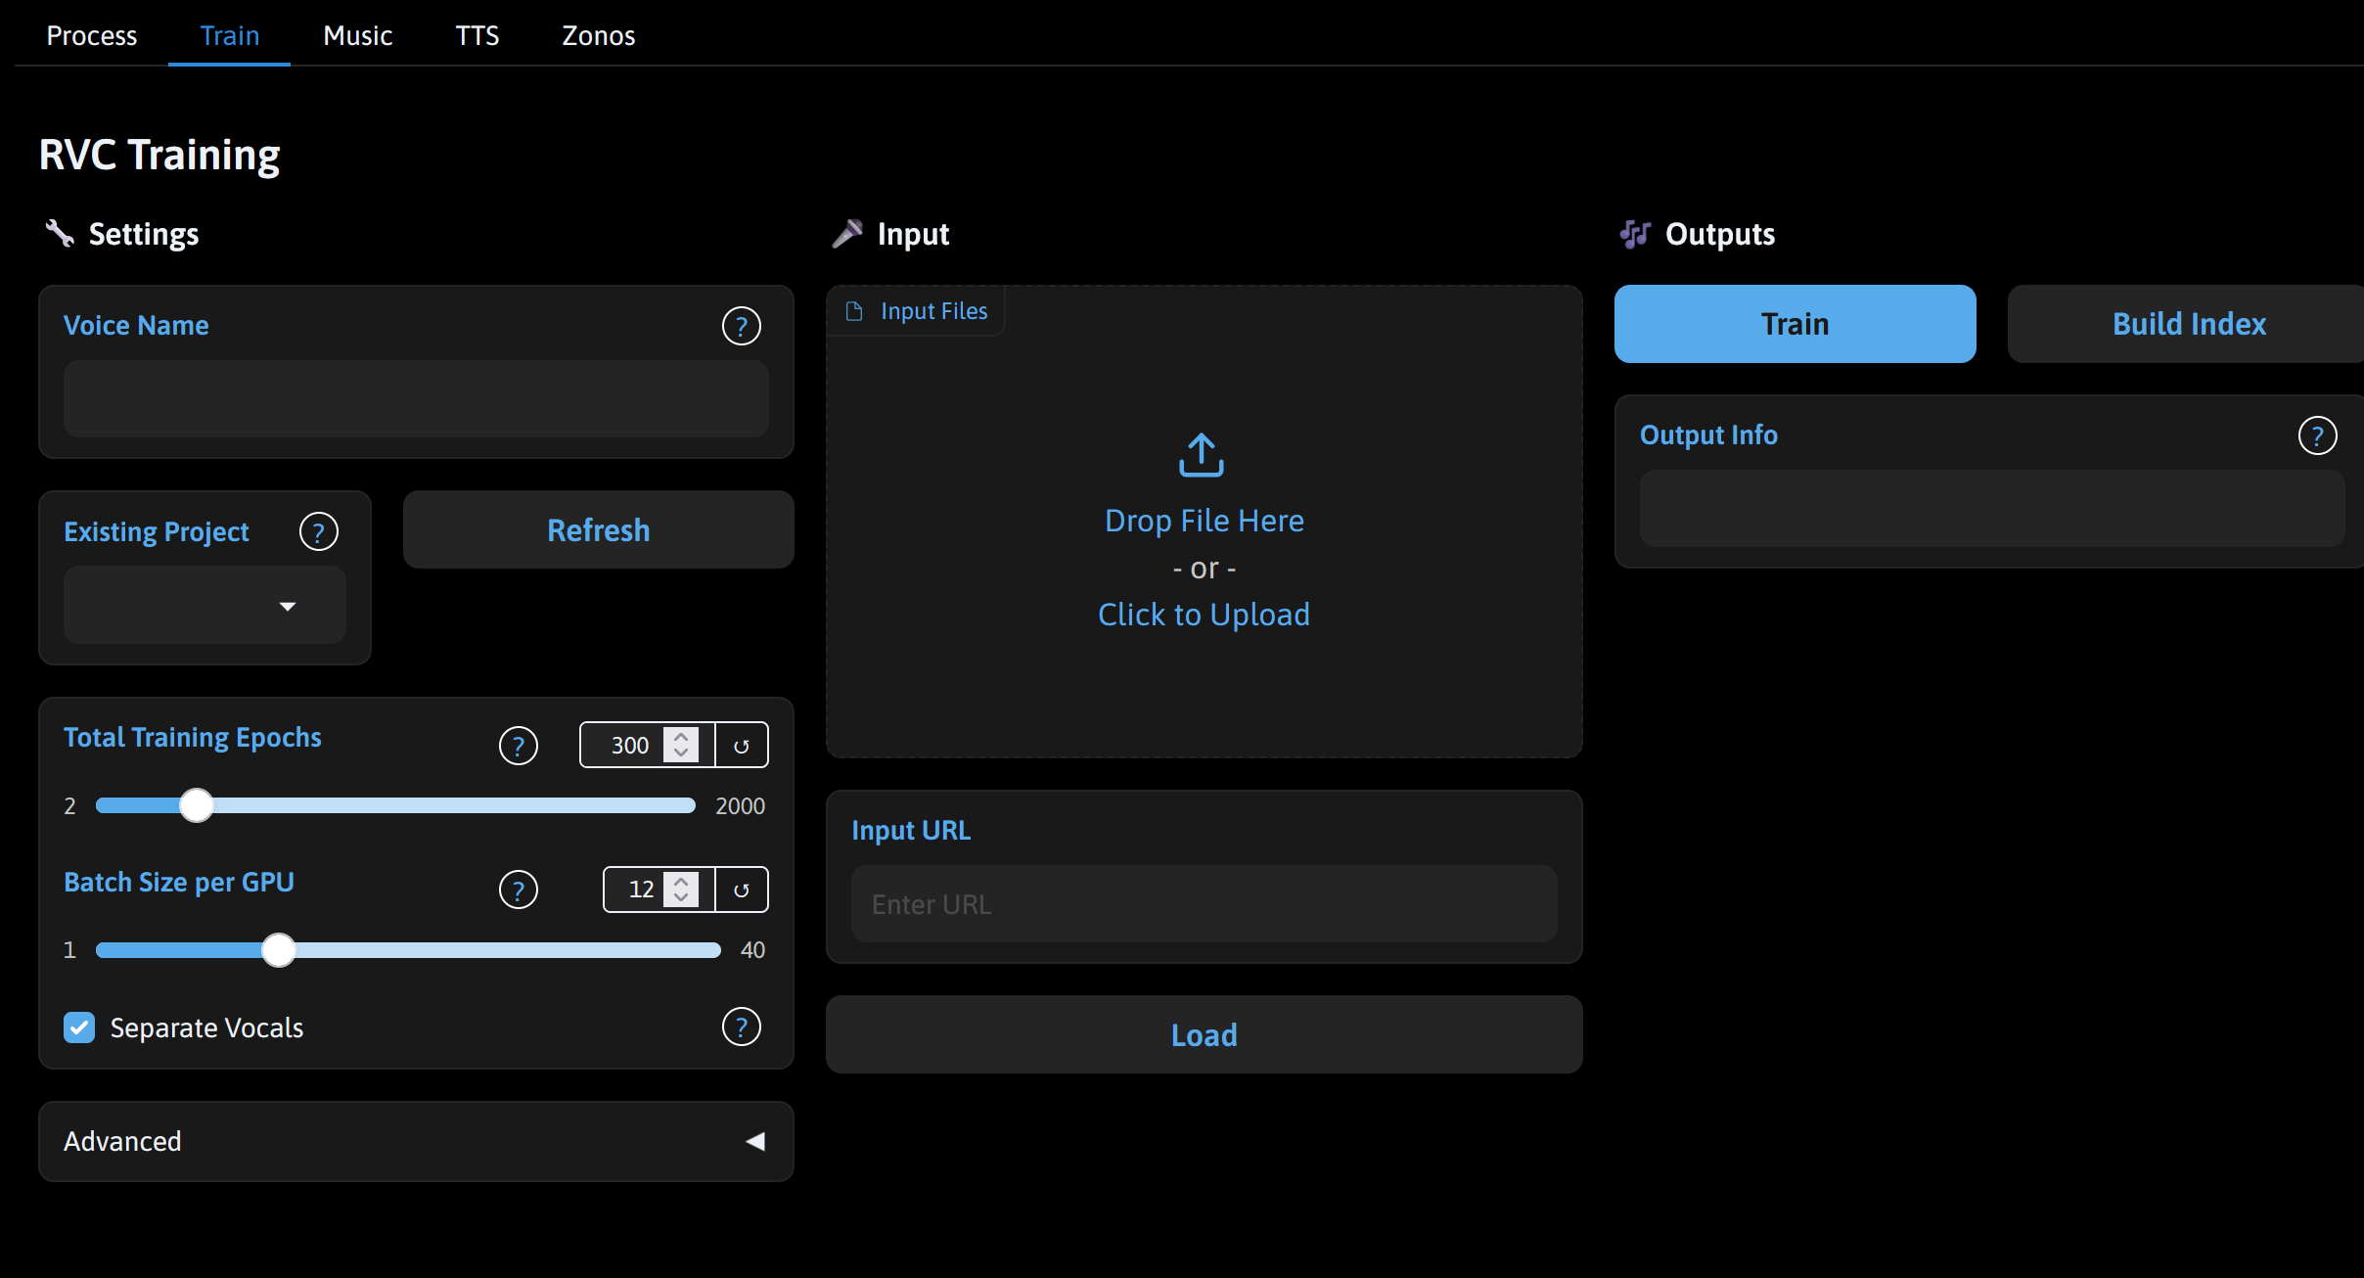
Task: Open the Voice Name help icon
Action: pos(743,326)
